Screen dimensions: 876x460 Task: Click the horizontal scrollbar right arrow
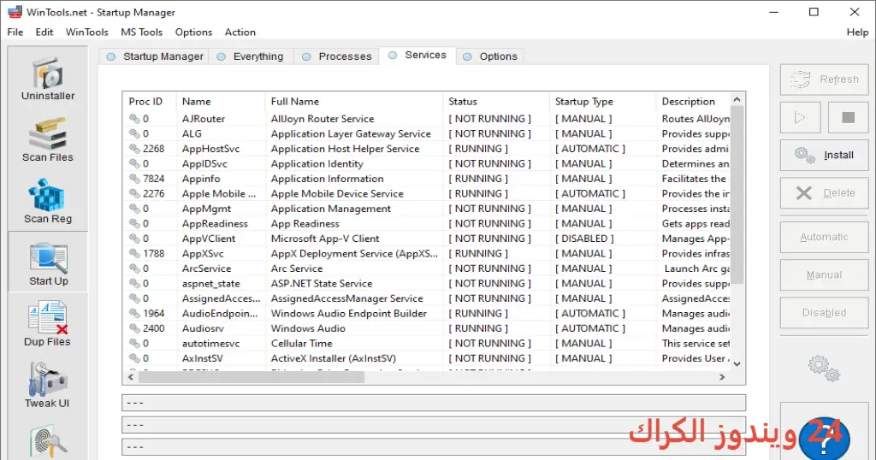[x=722, y=377]
